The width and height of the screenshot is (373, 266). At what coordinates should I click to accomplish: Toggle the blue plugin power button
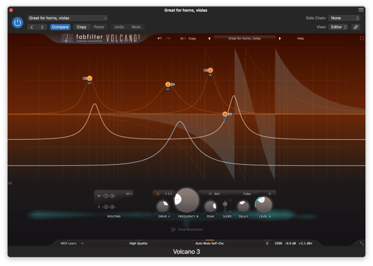pyautogui.click(x=17, y=23)
